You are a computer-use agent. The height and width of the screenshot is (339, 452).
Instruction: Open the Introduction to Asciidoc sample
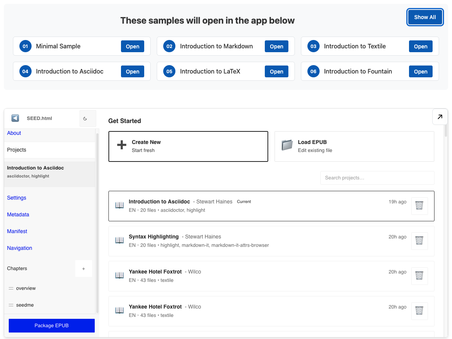133,72
